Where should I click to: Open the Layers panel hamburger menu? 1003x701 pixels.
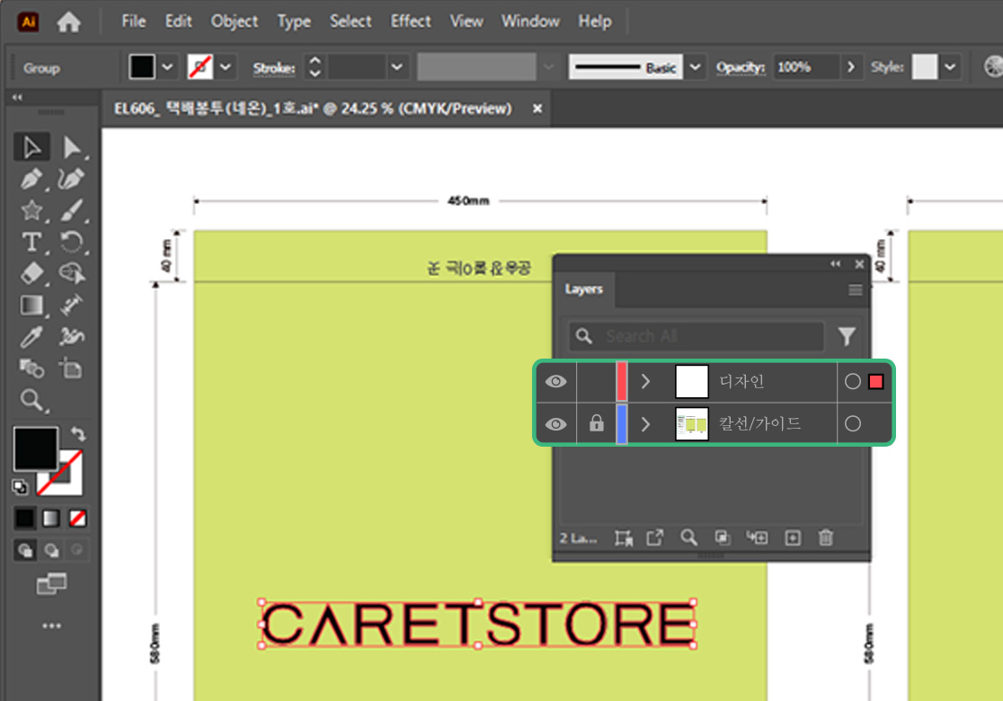(856, 289)
